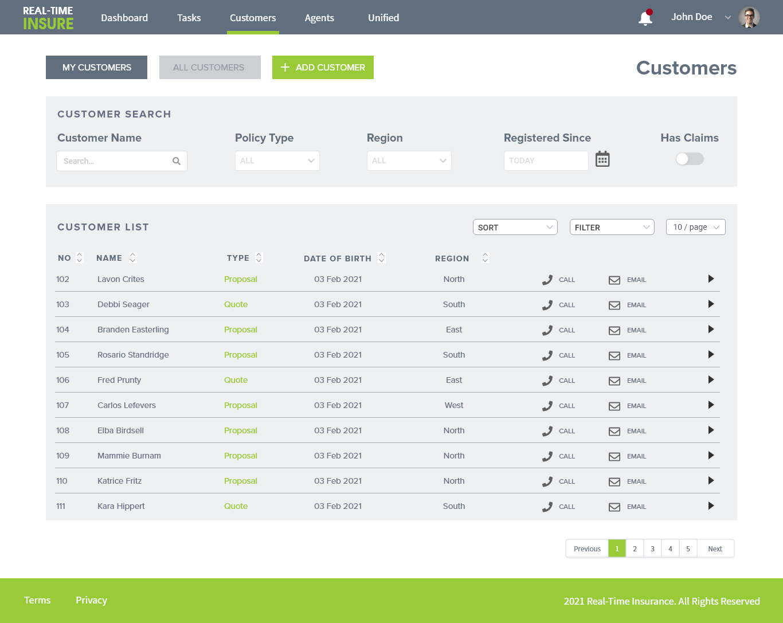This screenshot has width=783, height=623.
Task: Call Lavon Crites via phone icon
Action: click(547, 280)
